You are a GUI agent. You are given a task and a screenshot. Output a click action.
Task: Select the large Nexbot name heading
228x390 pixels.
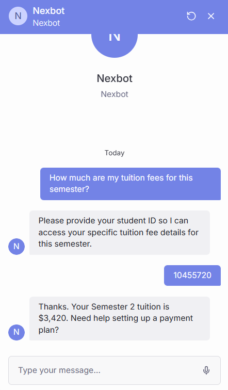click(115, 78)
